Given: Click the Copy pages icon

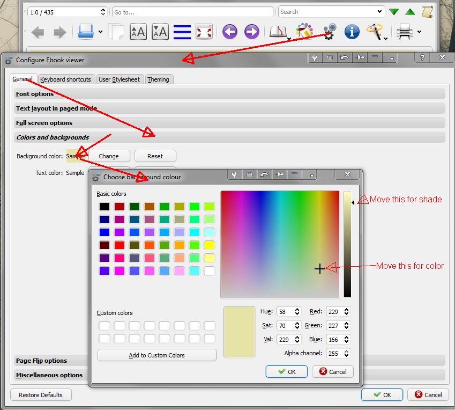Looking at the screenshot, I should [116, 32].
